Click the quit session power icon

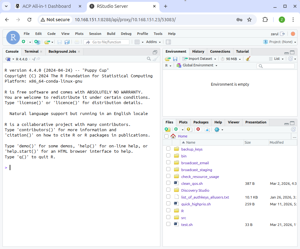[x=293, y=34]
